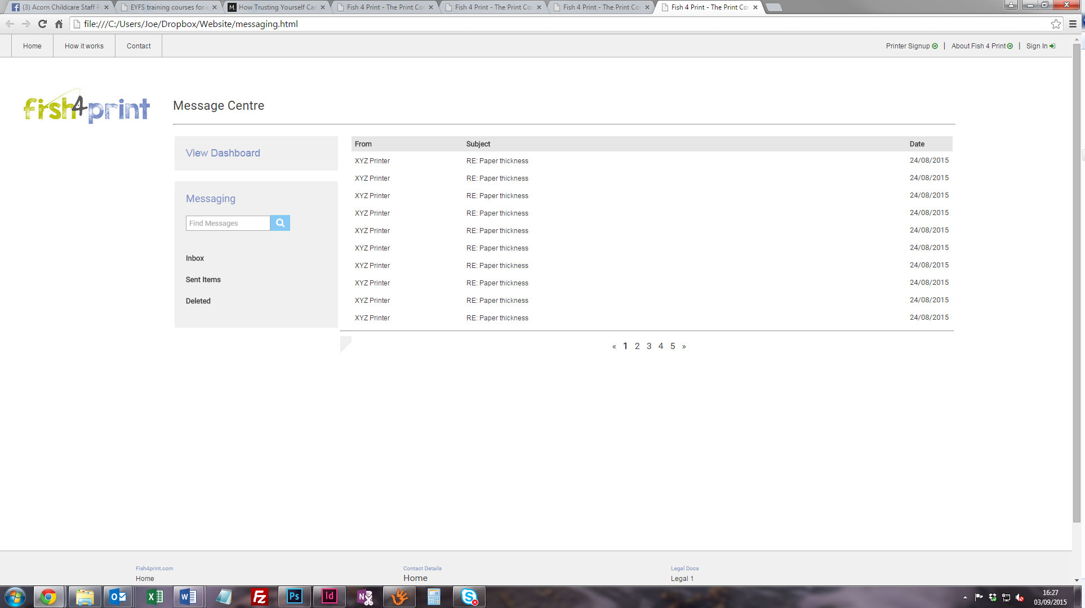Click the Messaging heading in the sidebar

tap(211, 199)
